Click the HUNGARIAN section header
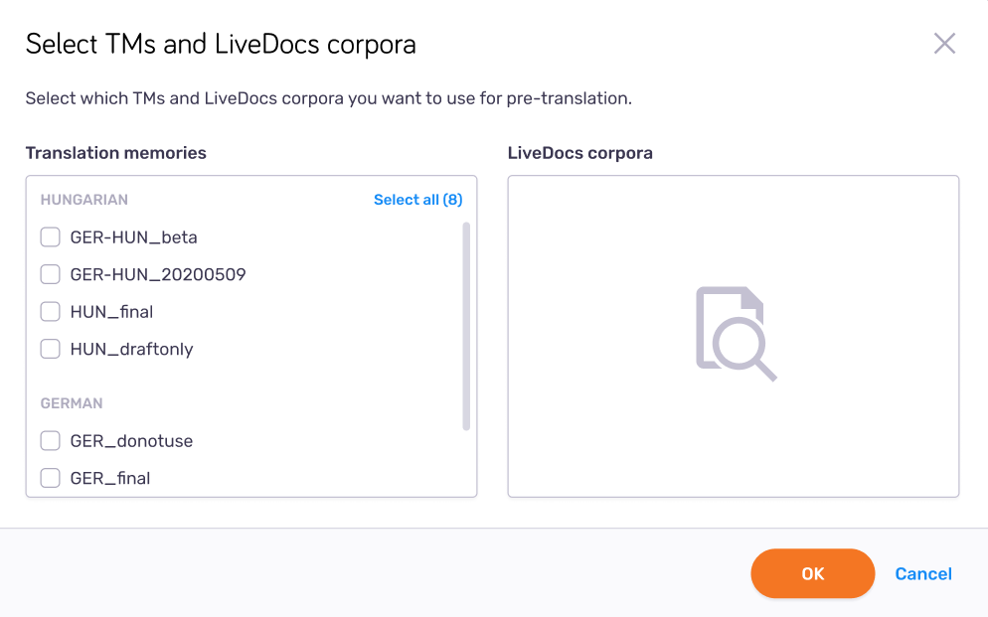Image resolution: width=988 pixels, height=617 pixels. [x=83, y=199]
